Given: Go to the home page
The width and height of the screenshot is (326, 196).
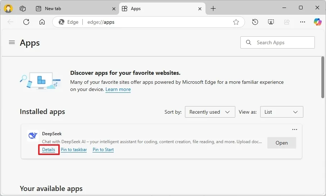Looking at the screenshot, I should [x=42, y=22].
